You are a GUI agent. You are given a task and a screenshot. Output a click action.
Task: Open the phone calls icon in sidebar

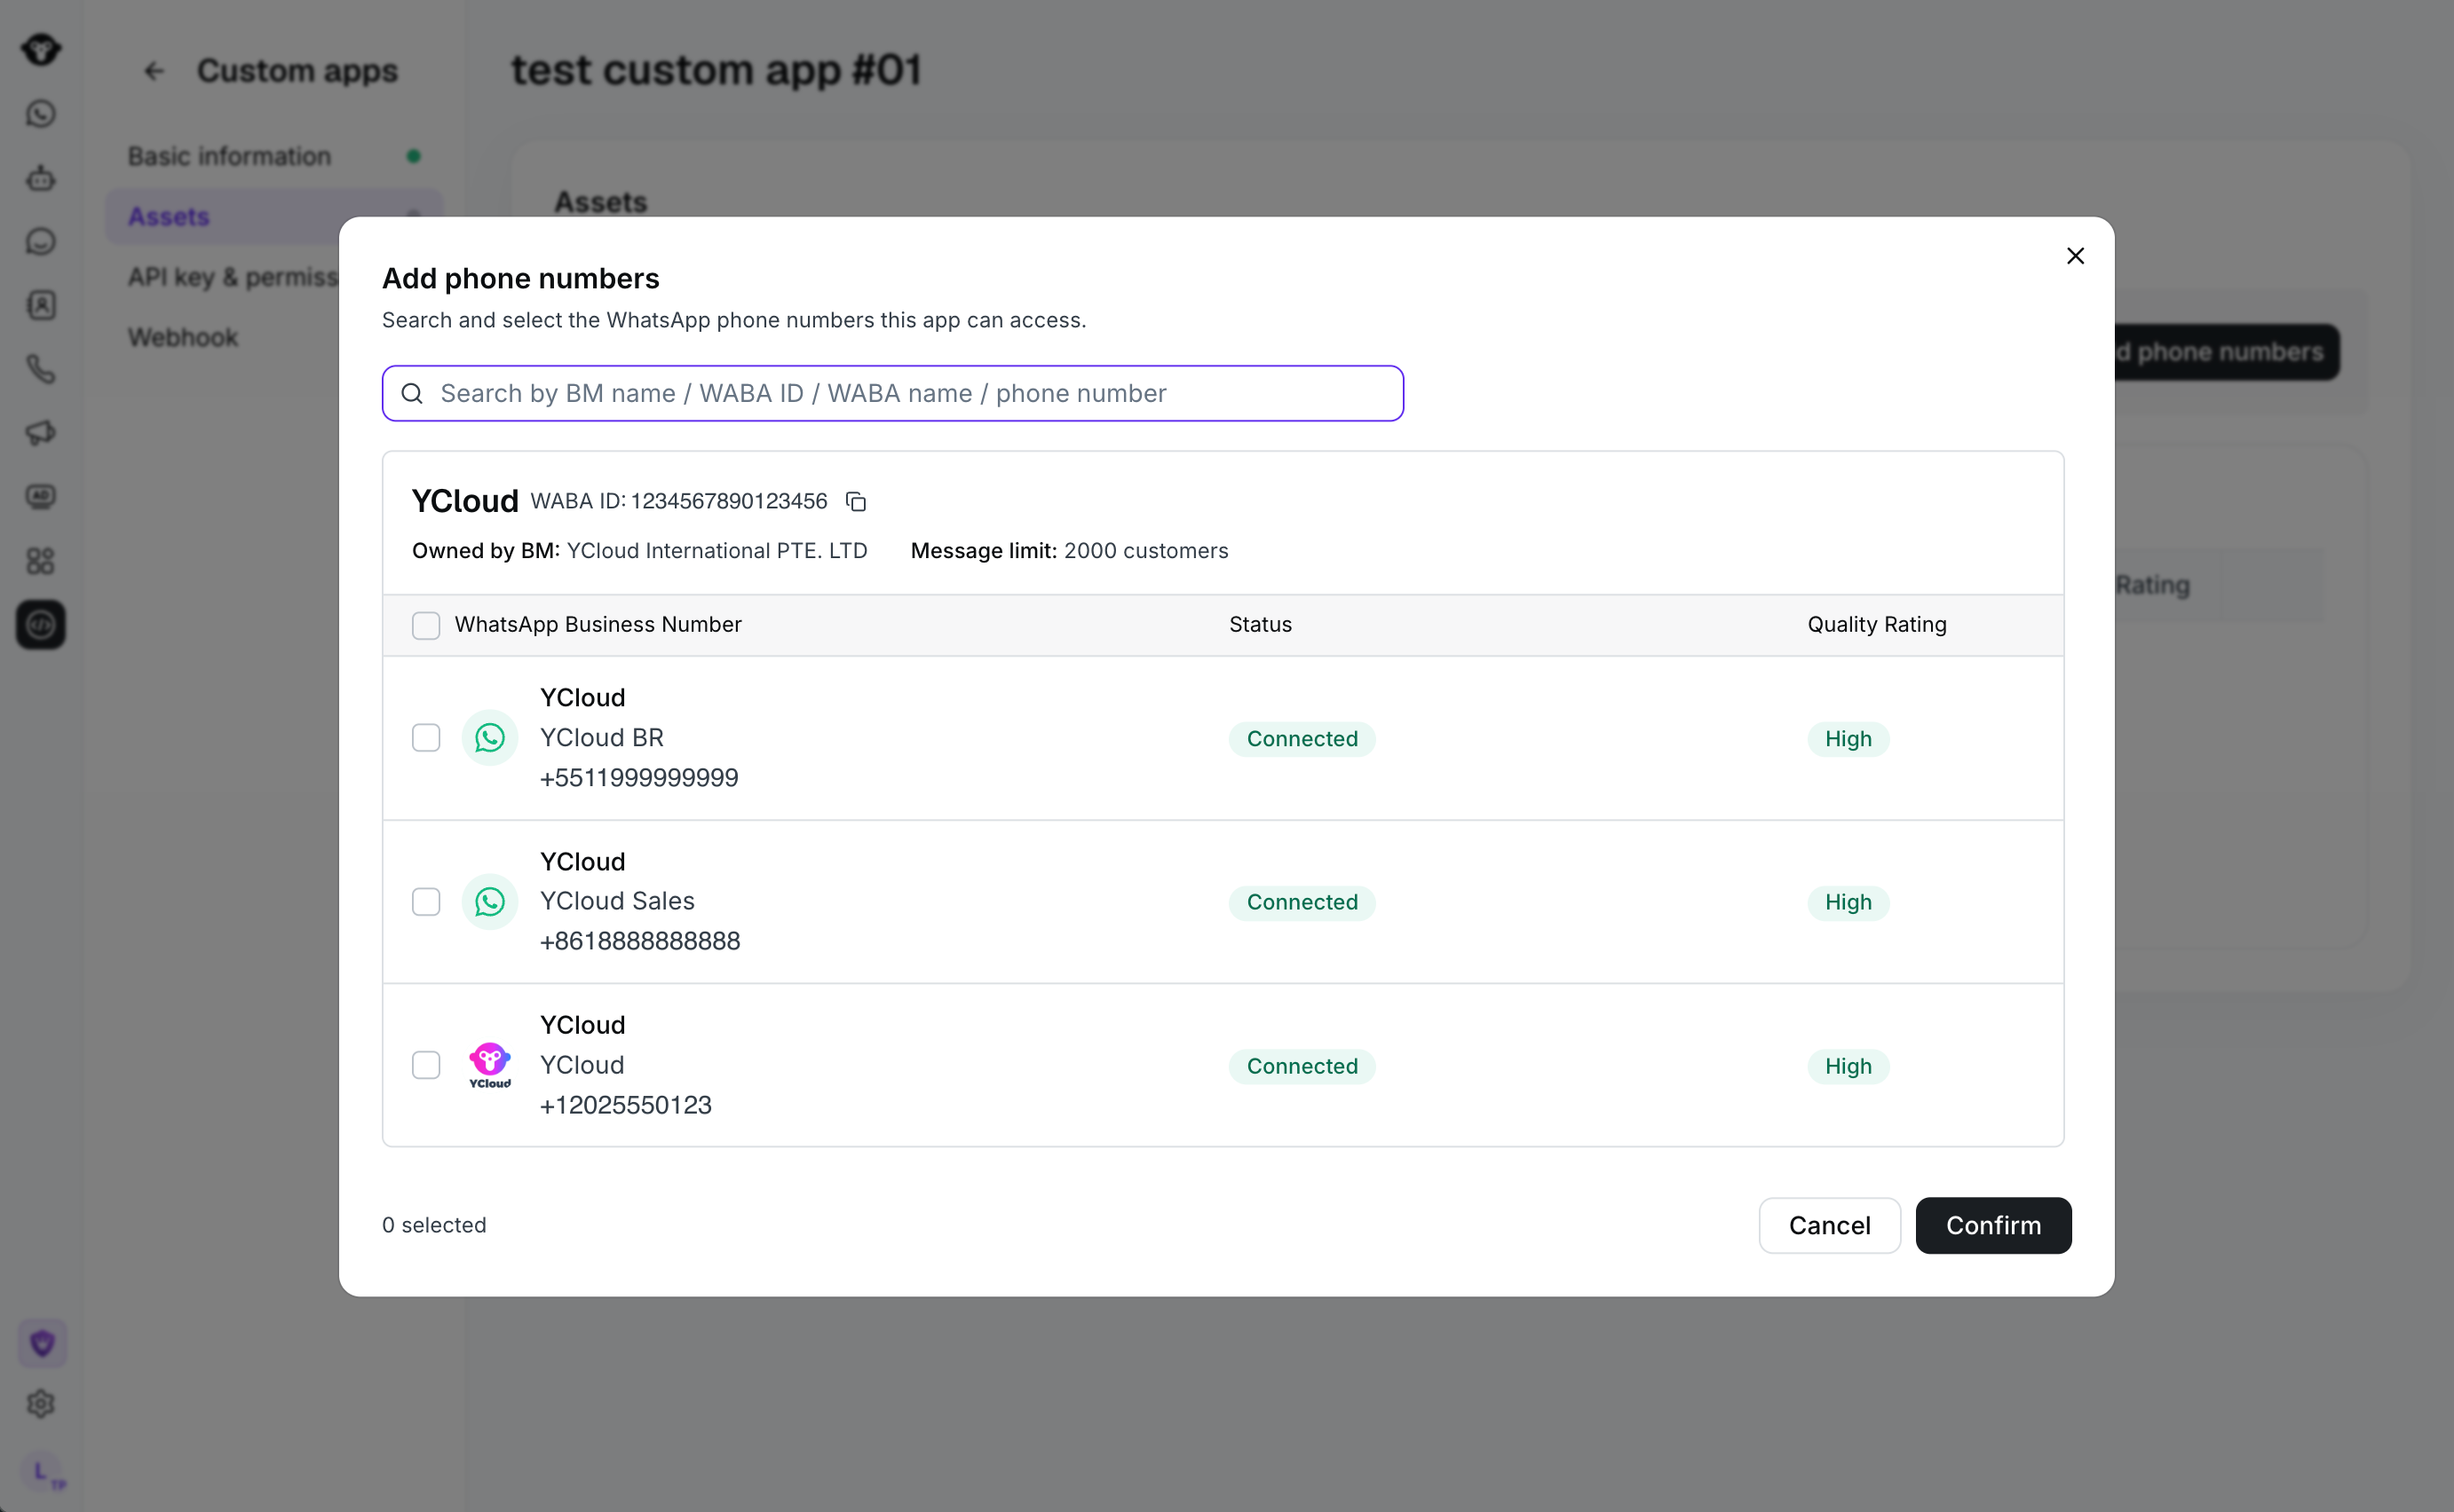coord(41,369)
